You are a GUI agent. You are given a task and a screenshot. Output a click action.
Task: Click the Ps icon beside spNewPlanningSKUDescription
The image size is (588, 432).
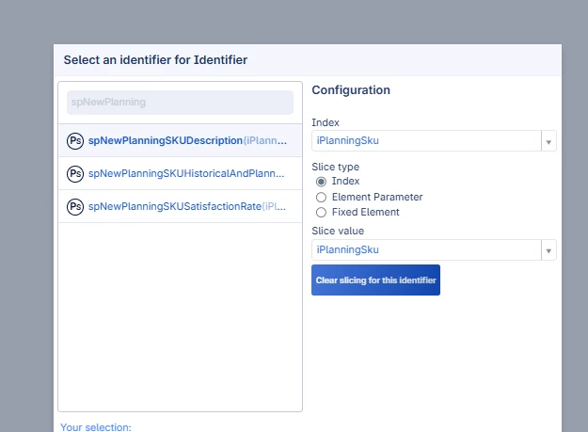tap(75, 141)
